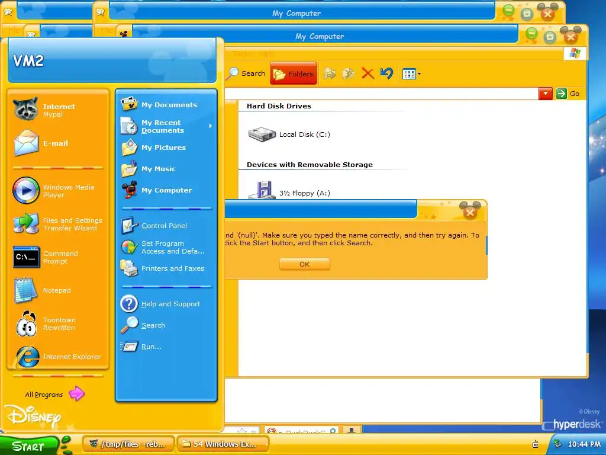
Task: Expand My Recent Documents submenu
Action: point(166,126)
